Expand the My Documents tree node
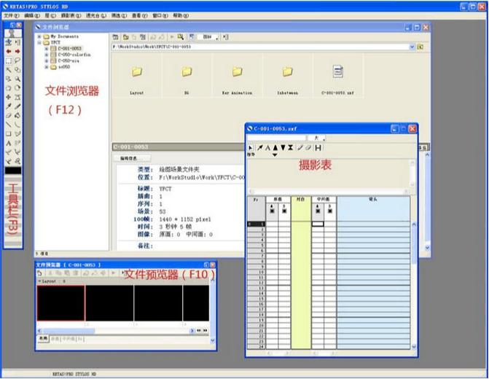Viewport: 489px width, 379px height. click(39, 35)
